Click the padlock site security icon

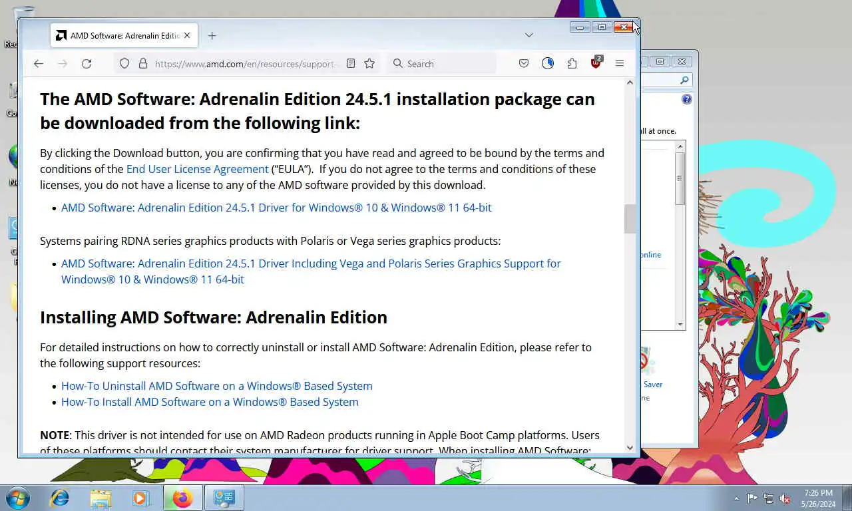(x=142, y=64)
